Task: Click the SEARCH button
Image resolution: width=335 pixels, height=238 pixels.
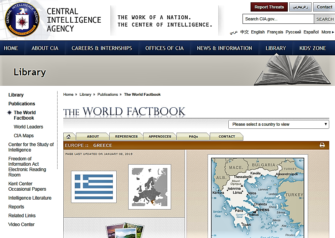Action: 324,19
